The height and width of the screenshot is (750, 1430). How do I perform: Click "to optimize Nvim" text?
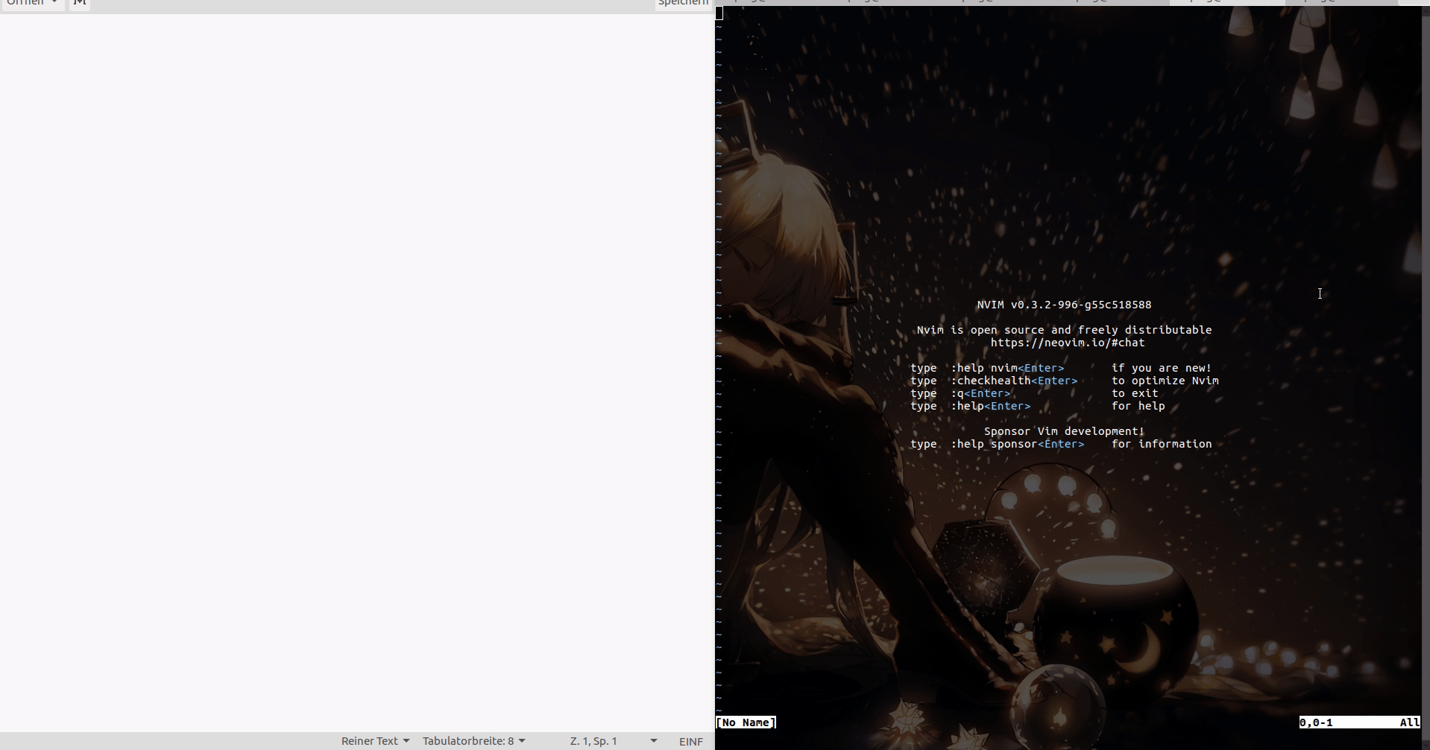coord(1165,381)
